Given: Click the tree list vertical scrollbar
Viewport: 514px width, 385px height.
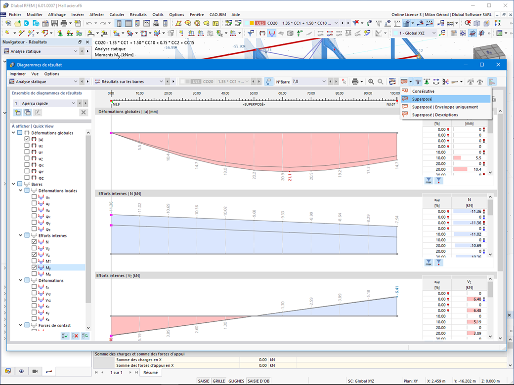Looking at the screenshot, I should click(x=88, y=229).
